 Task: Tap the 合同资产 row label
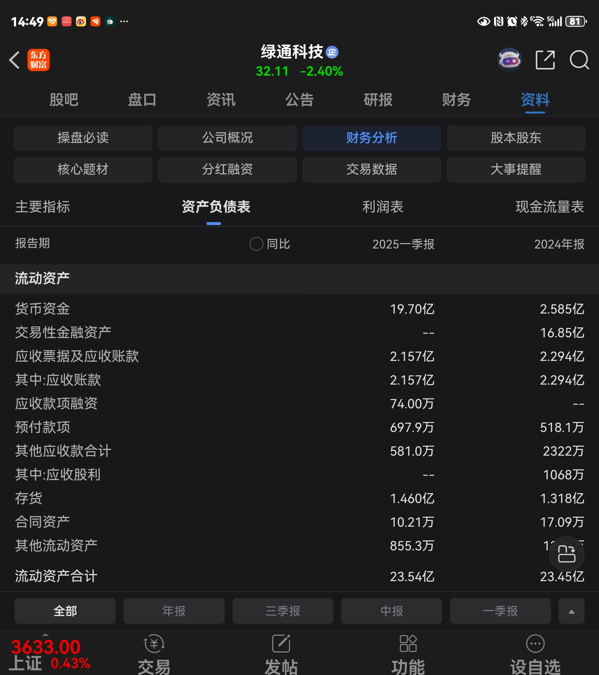pos(43,522)
